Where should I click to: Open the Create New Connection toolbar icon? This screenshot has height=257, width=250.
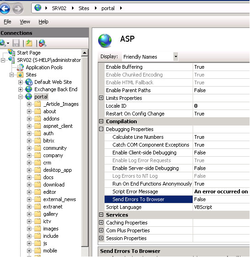3,43
